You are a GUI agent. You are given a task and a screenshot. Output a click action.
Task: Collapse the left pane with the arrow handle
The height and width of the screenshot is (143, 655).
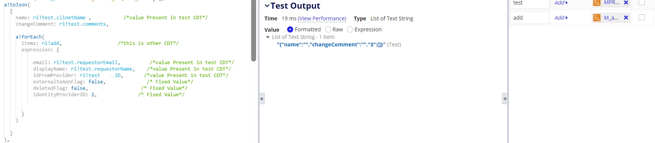pyautogui.click(x=262, y=98)
